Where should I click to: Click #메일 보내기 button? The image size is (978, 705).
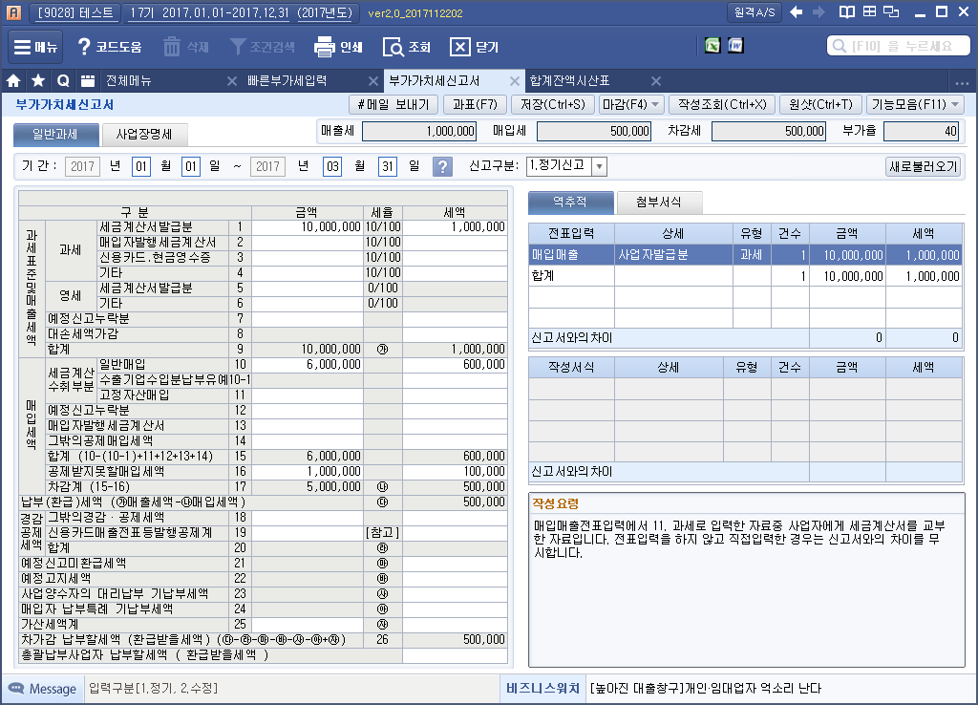(393, 105)
